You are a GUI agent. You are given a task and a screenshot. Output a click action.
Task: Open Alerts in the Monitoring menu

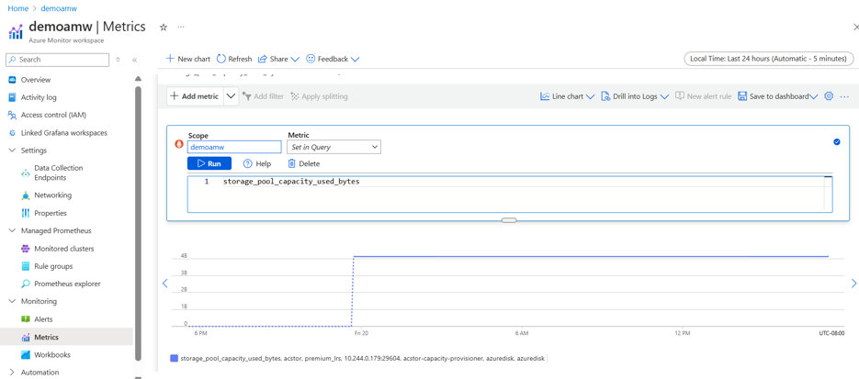(x=43, y=319)
